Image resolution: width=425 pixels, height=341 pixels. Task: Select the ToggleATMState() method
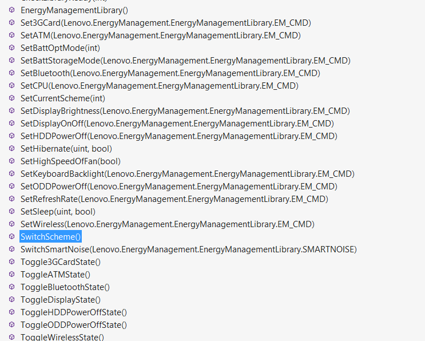(x=55, y=275)
